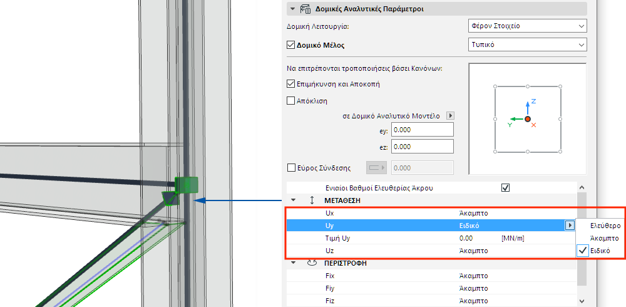Click the rotation icon beside ΠΕΡΙΣΤΡΟΦΗ

(312, 263)
